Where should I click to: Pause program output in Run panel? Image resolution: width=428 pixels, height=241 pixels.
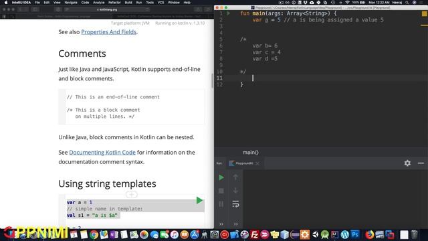(221, 204)
